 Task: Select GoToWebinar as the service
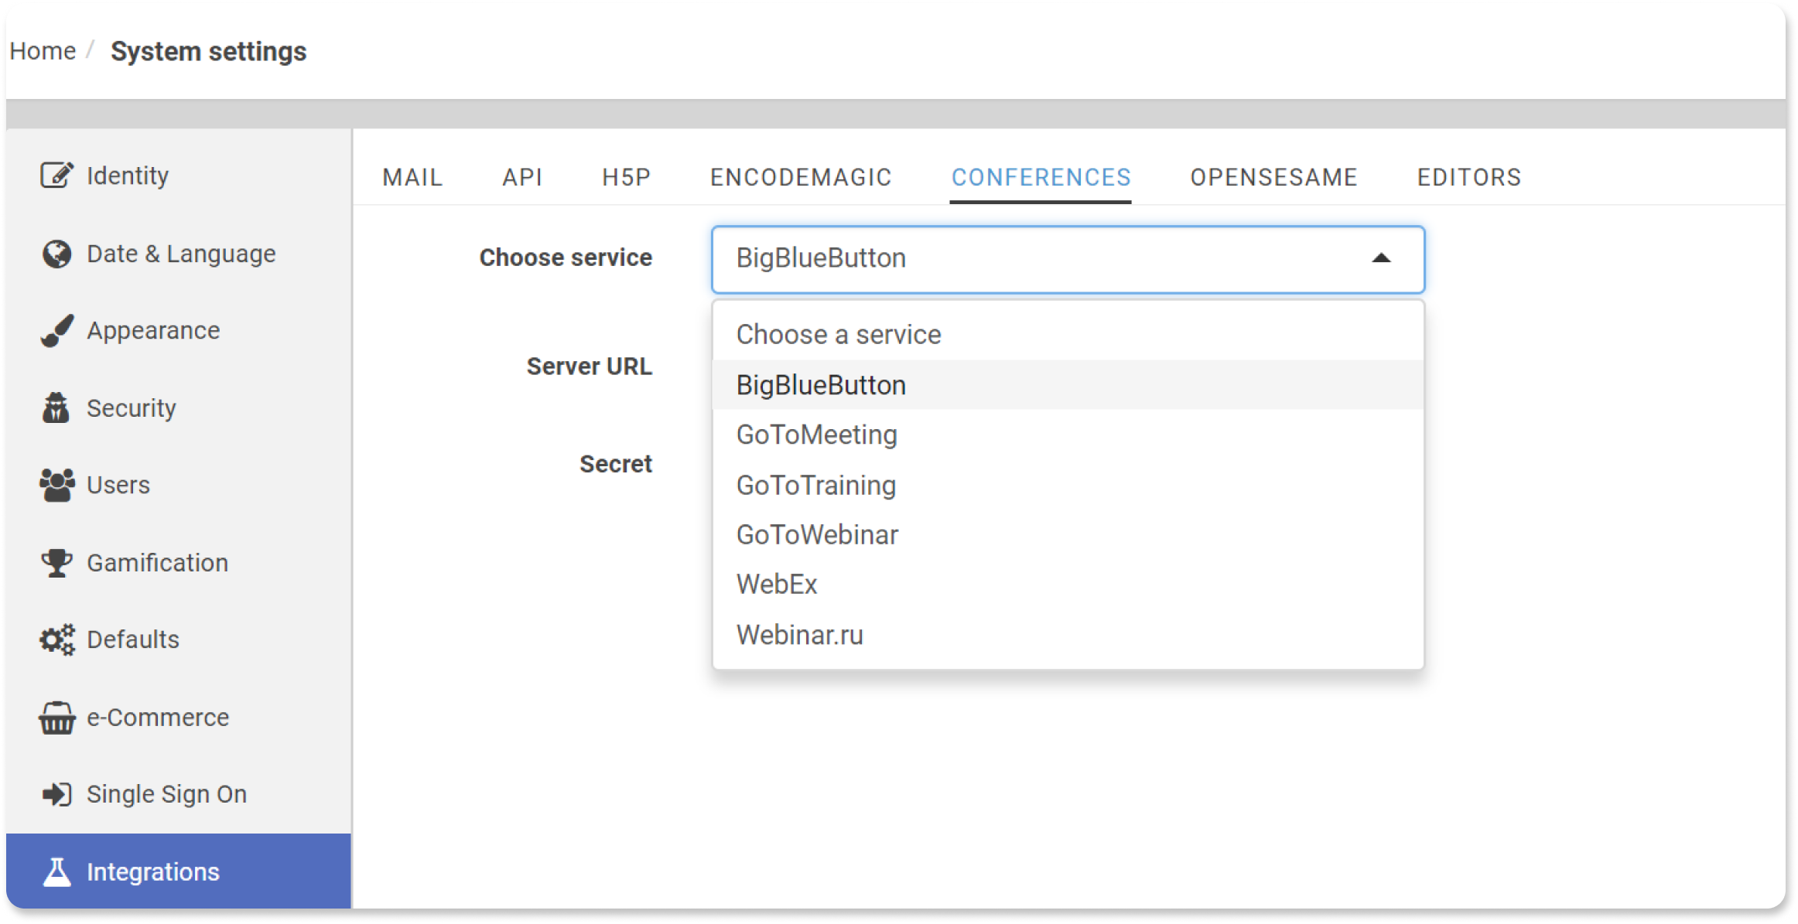pyautogui.click(x=1068, y=534)
